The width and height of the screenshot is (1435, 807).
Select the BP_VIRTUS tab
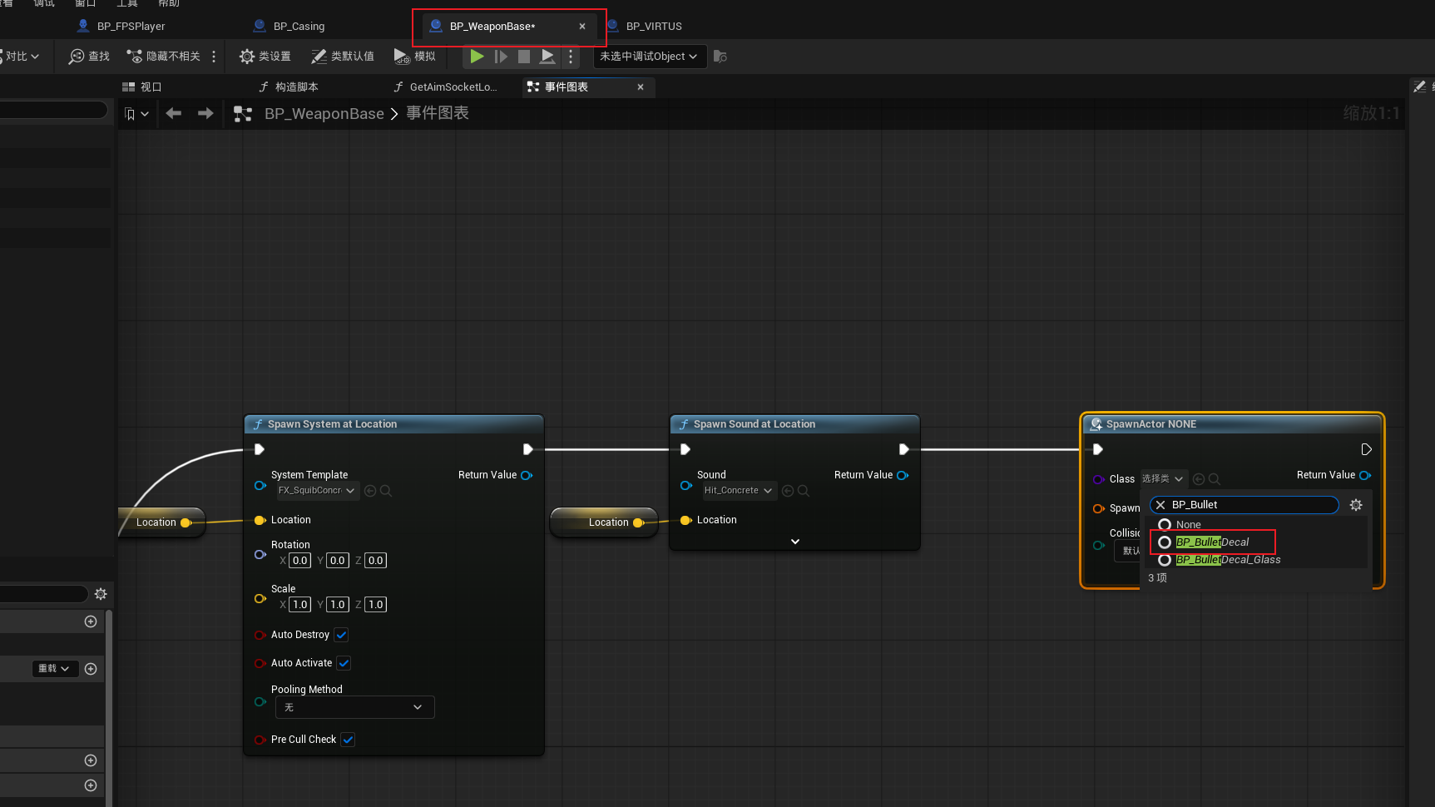(x=645, y=26)
